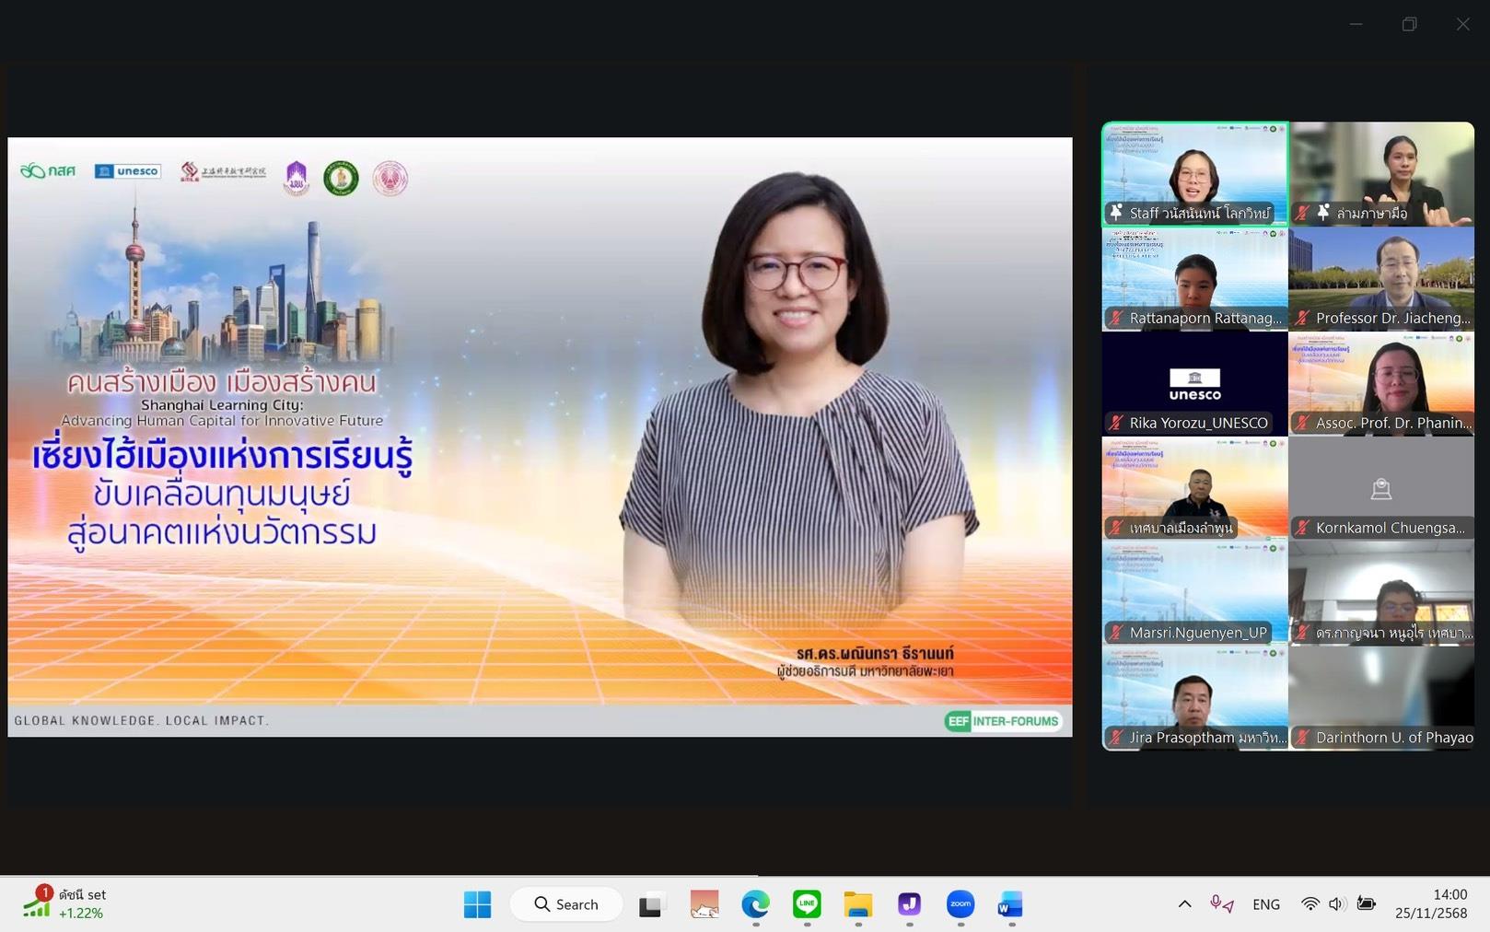
Task: Restore down the Zoom meeting window
Action: click(1409, 25)
